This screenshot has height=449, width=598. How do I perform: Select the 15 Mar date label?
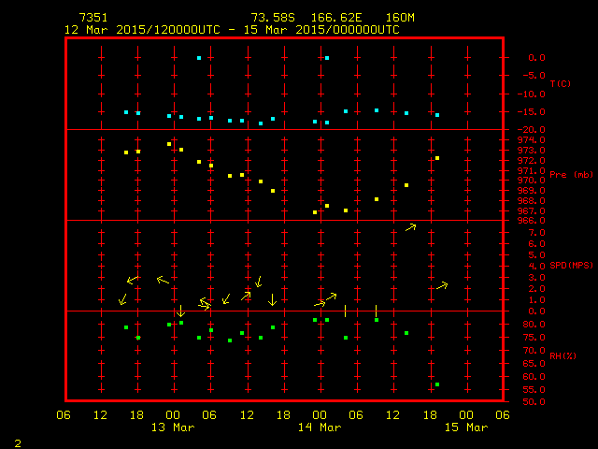465,427
